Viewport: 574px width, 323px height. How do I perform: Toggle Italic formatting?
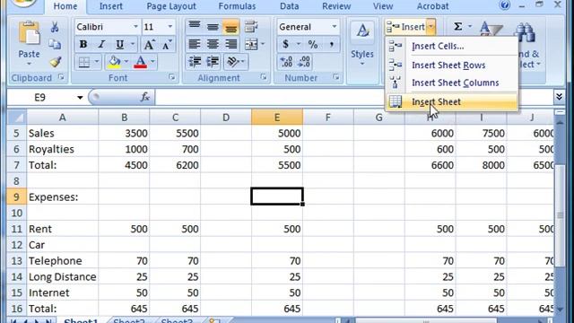tap(101, 44)
